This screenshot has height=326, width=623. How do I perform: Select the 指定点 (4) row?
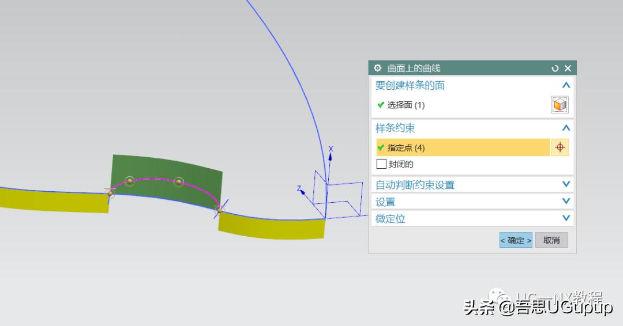click(463, 147)
